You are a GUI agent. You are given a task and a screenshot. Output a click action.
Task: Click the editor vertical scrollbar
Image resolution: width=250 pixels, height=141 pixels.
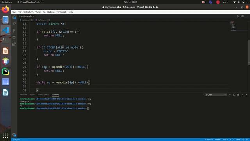[x=249, y=52]
